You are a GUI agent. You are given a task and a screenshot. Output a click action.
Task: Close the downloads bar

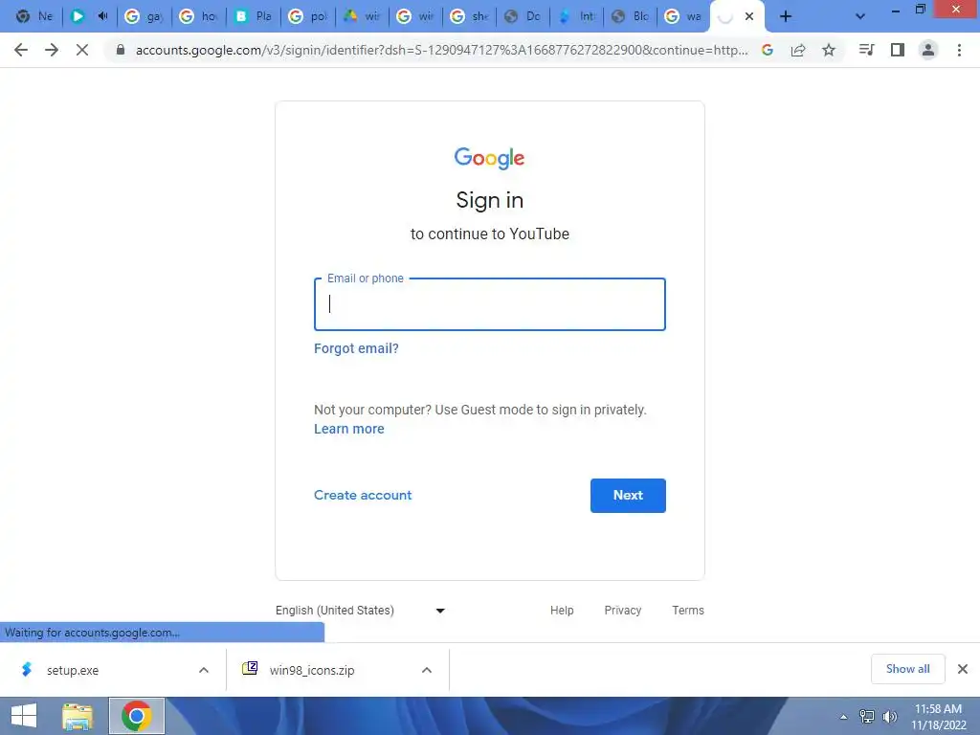pyautogui.click(x=963, y=669)
